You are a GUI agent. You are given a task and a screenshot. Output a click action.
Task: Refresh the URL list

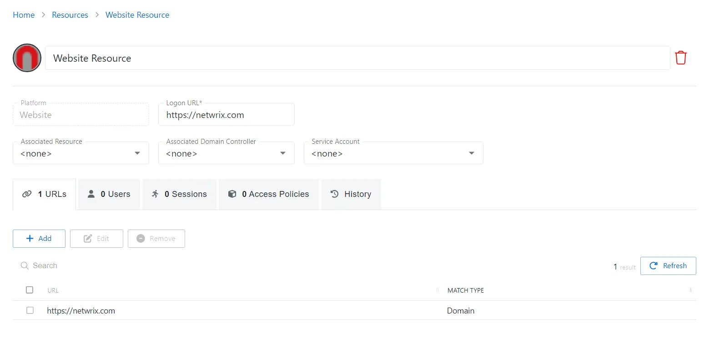point(668,266)
